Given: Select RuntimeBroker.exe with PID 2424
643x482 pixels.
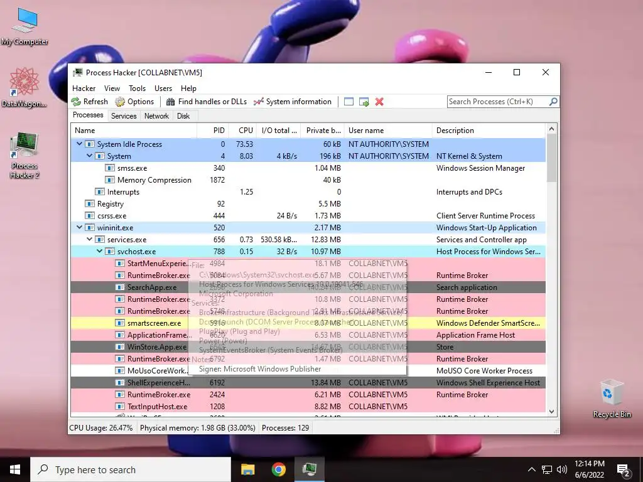Looking at the screenshot, I should tap(308, 394).
